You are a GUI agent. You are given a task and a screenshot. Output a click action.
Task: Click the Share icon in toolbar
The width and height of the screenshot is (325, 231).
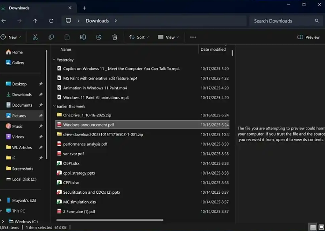click(99, 37)
